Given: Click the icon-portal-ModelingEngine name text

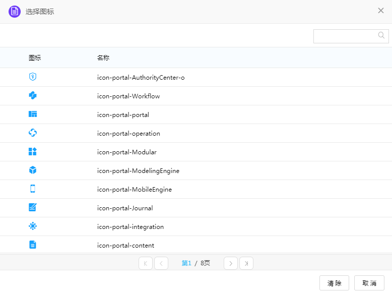Looking at the screenshot, I should pos(138,171).
